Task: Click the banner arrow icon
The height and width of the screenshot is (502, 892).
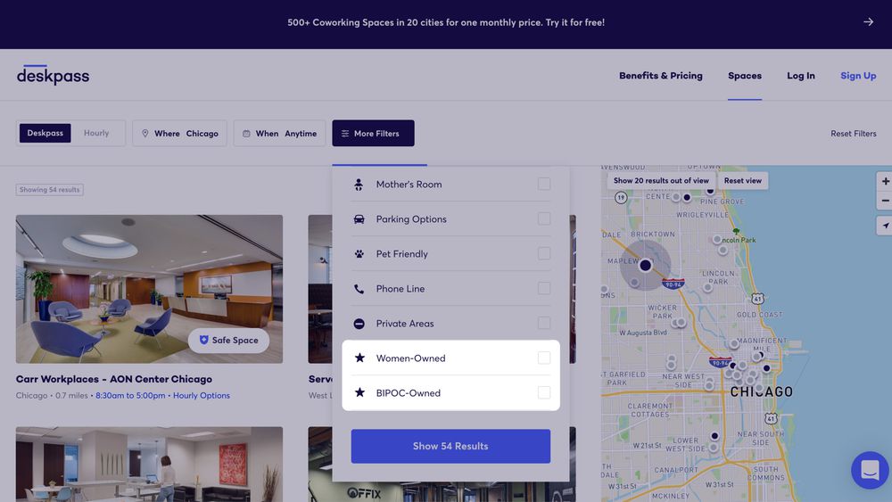Action: tap(868, 22)
